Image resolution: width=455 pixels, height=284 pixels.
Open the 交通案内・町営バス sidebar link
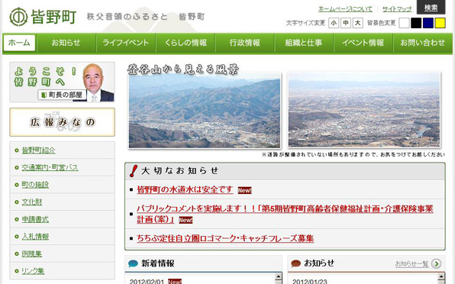pos(50,167)
